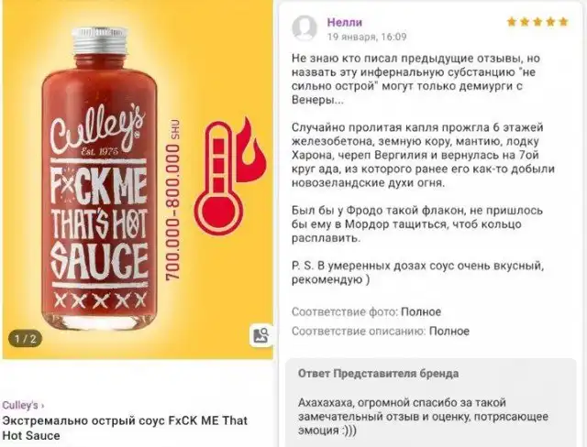Click the review date 19 января, 16:09

tap(367, 37)
